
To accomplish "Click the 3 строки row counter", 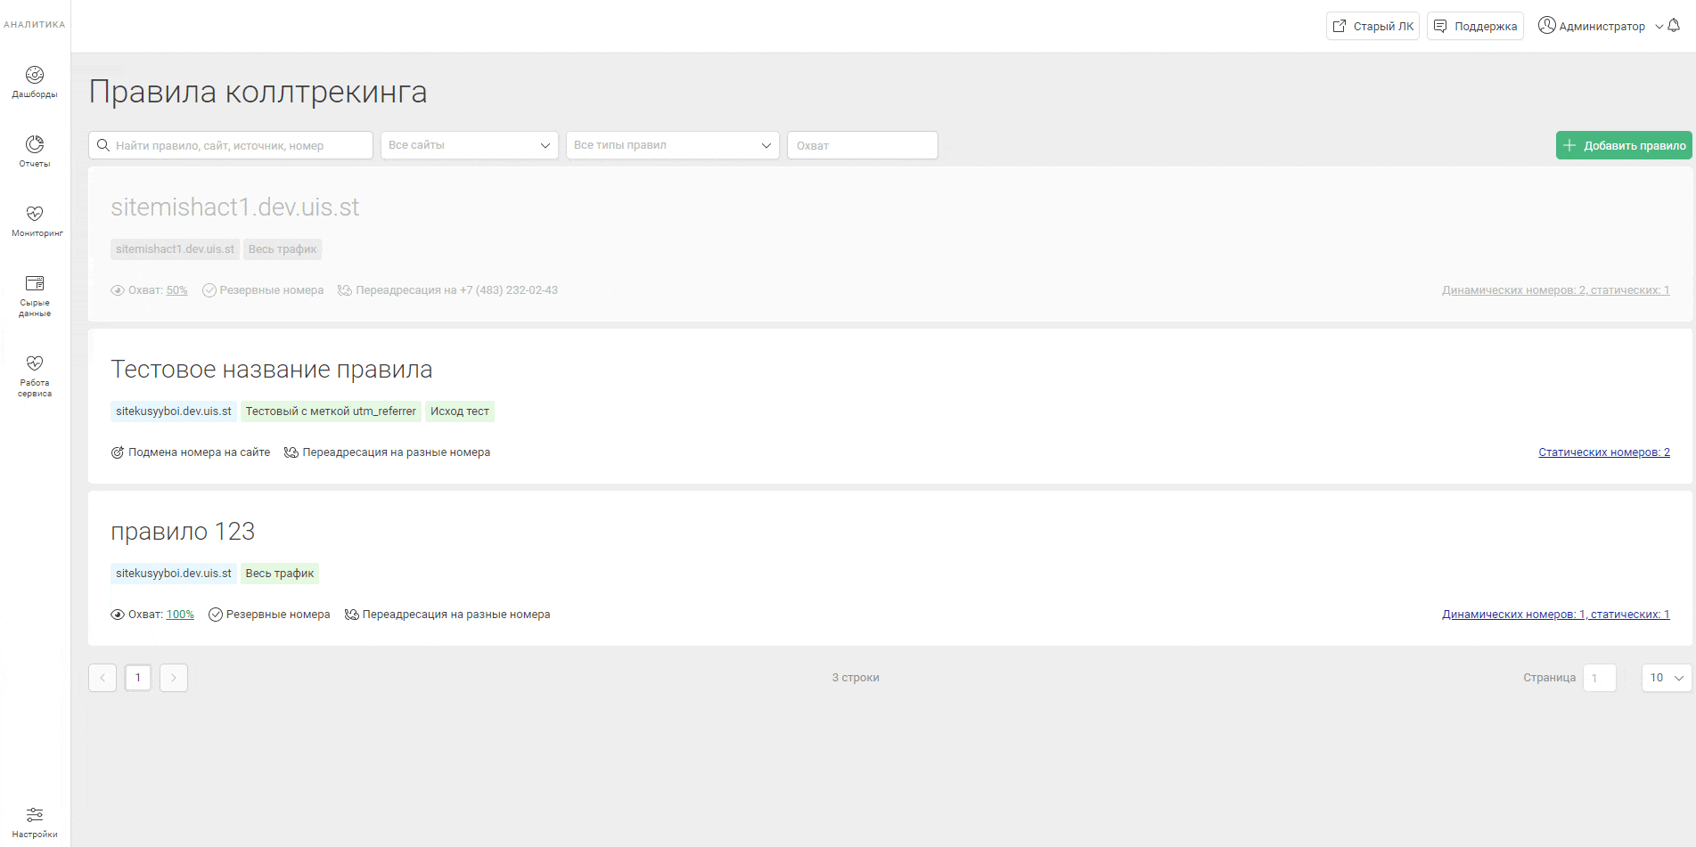I will [856, 678].
